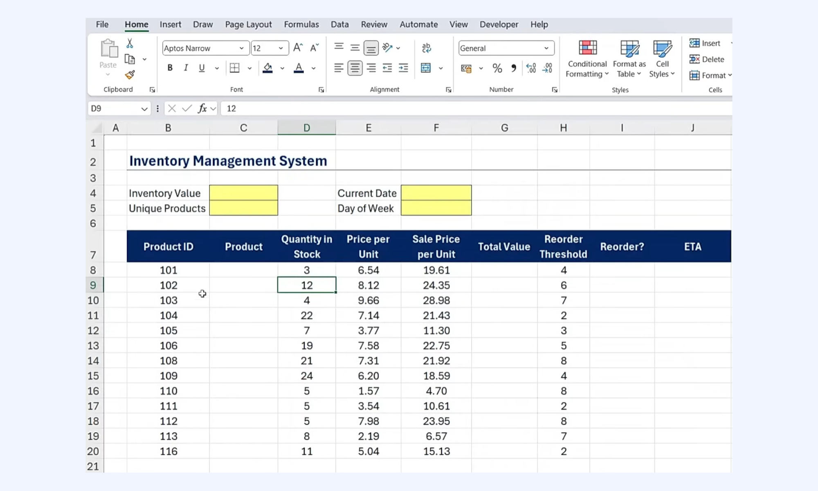Decrease font size with the smaller A icon
Viewport: 818px width, 491px height.
click(x=314, y=48)
